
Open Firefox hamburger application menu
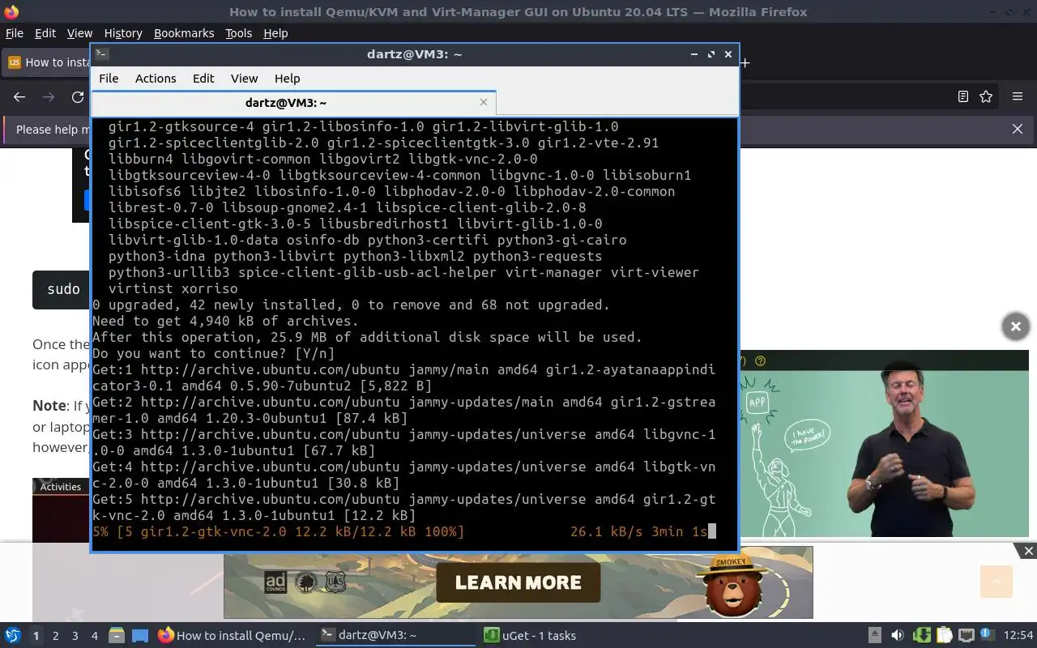1018,96
